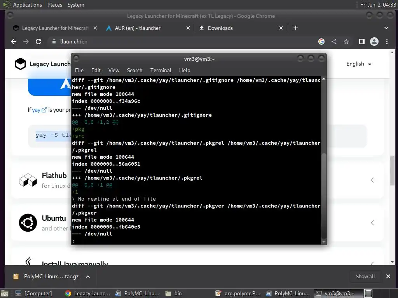
Task: Open the Terminal menu
Action: (161, 71)
